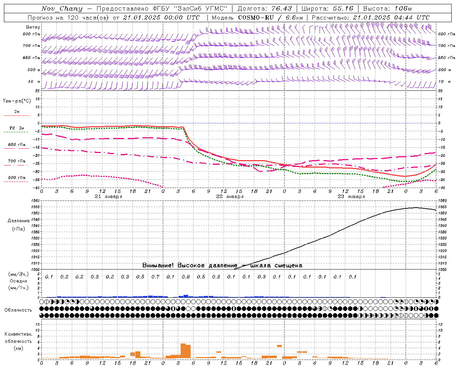The width and height of the screenshot is (457, 366).
Task: Select the Давление pressure panel label
Action: pyautogui.click(x=19, y=221)
